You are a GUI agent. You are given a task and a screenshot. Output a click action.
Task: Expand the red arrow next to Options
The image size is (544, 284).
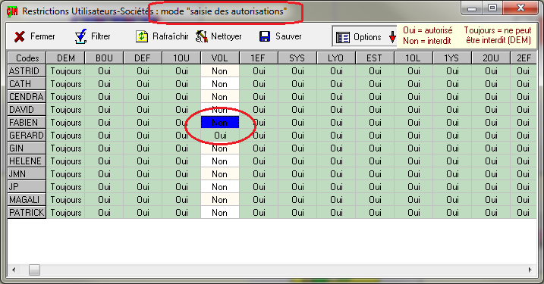tap(392, 36)
